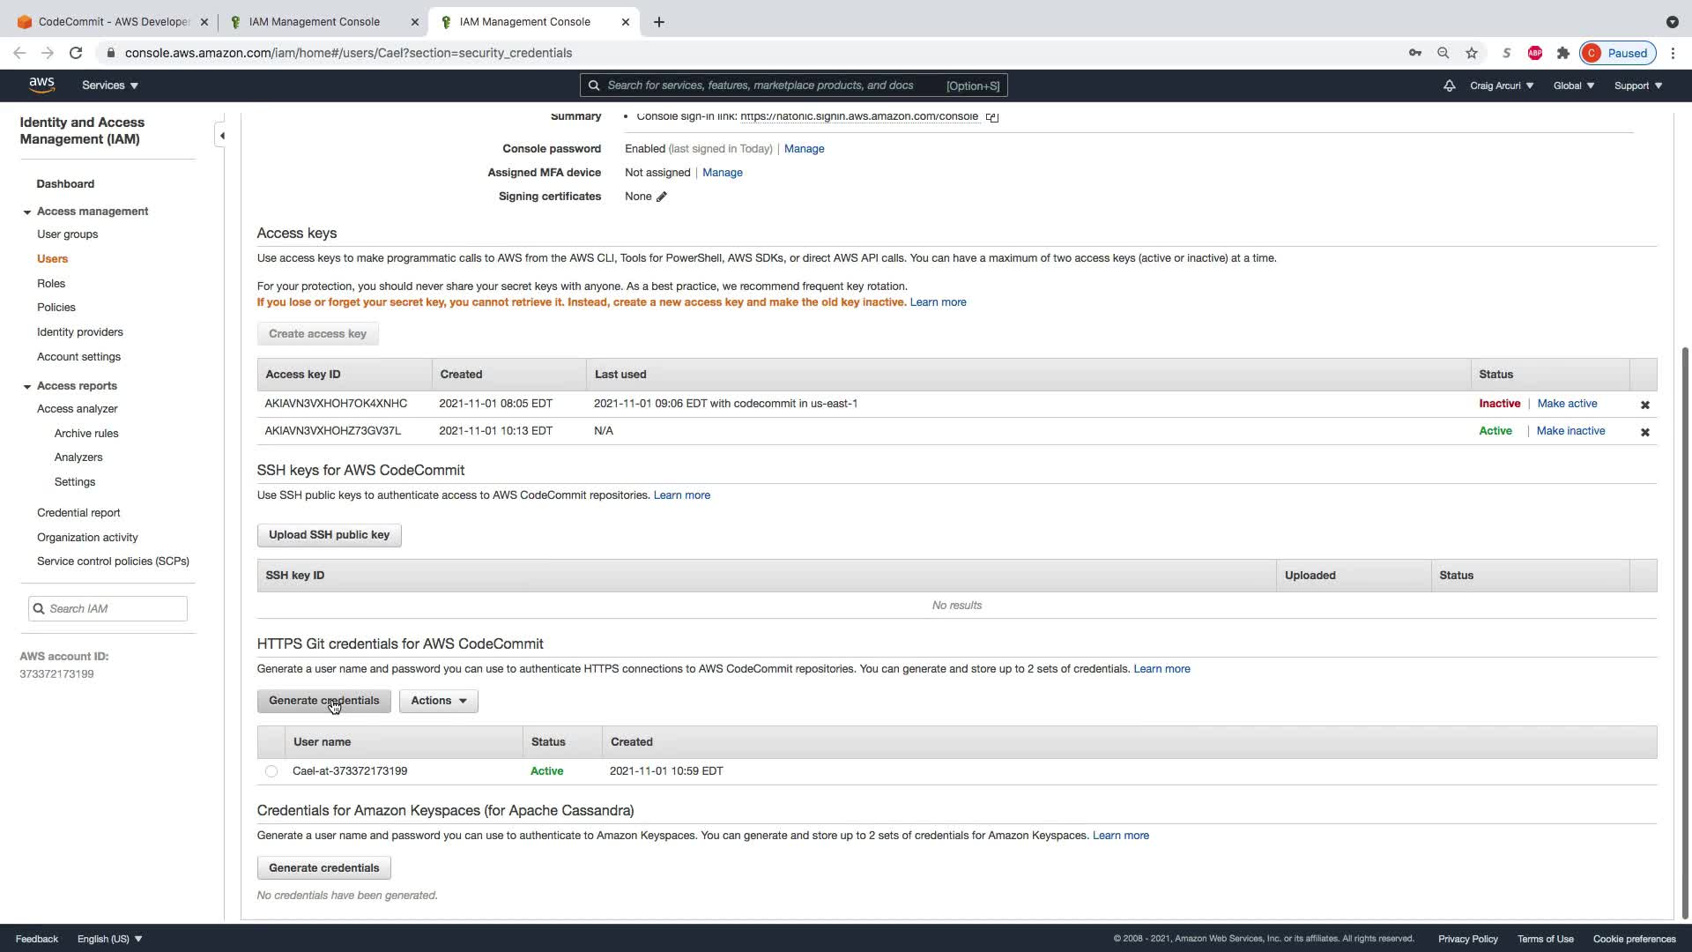Image resolution: width=1692 pixels, height=952 pixels.
Task: Bookmark page with the star icon
Action: [x=1472, y=53]
